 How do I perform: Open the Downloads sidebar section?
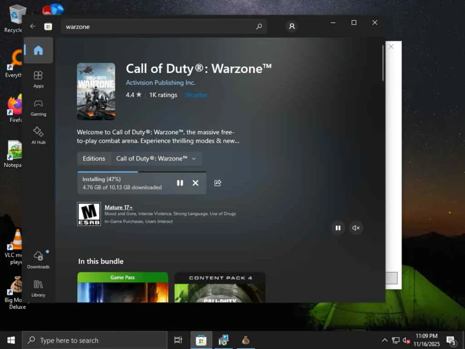coord(38,260)
